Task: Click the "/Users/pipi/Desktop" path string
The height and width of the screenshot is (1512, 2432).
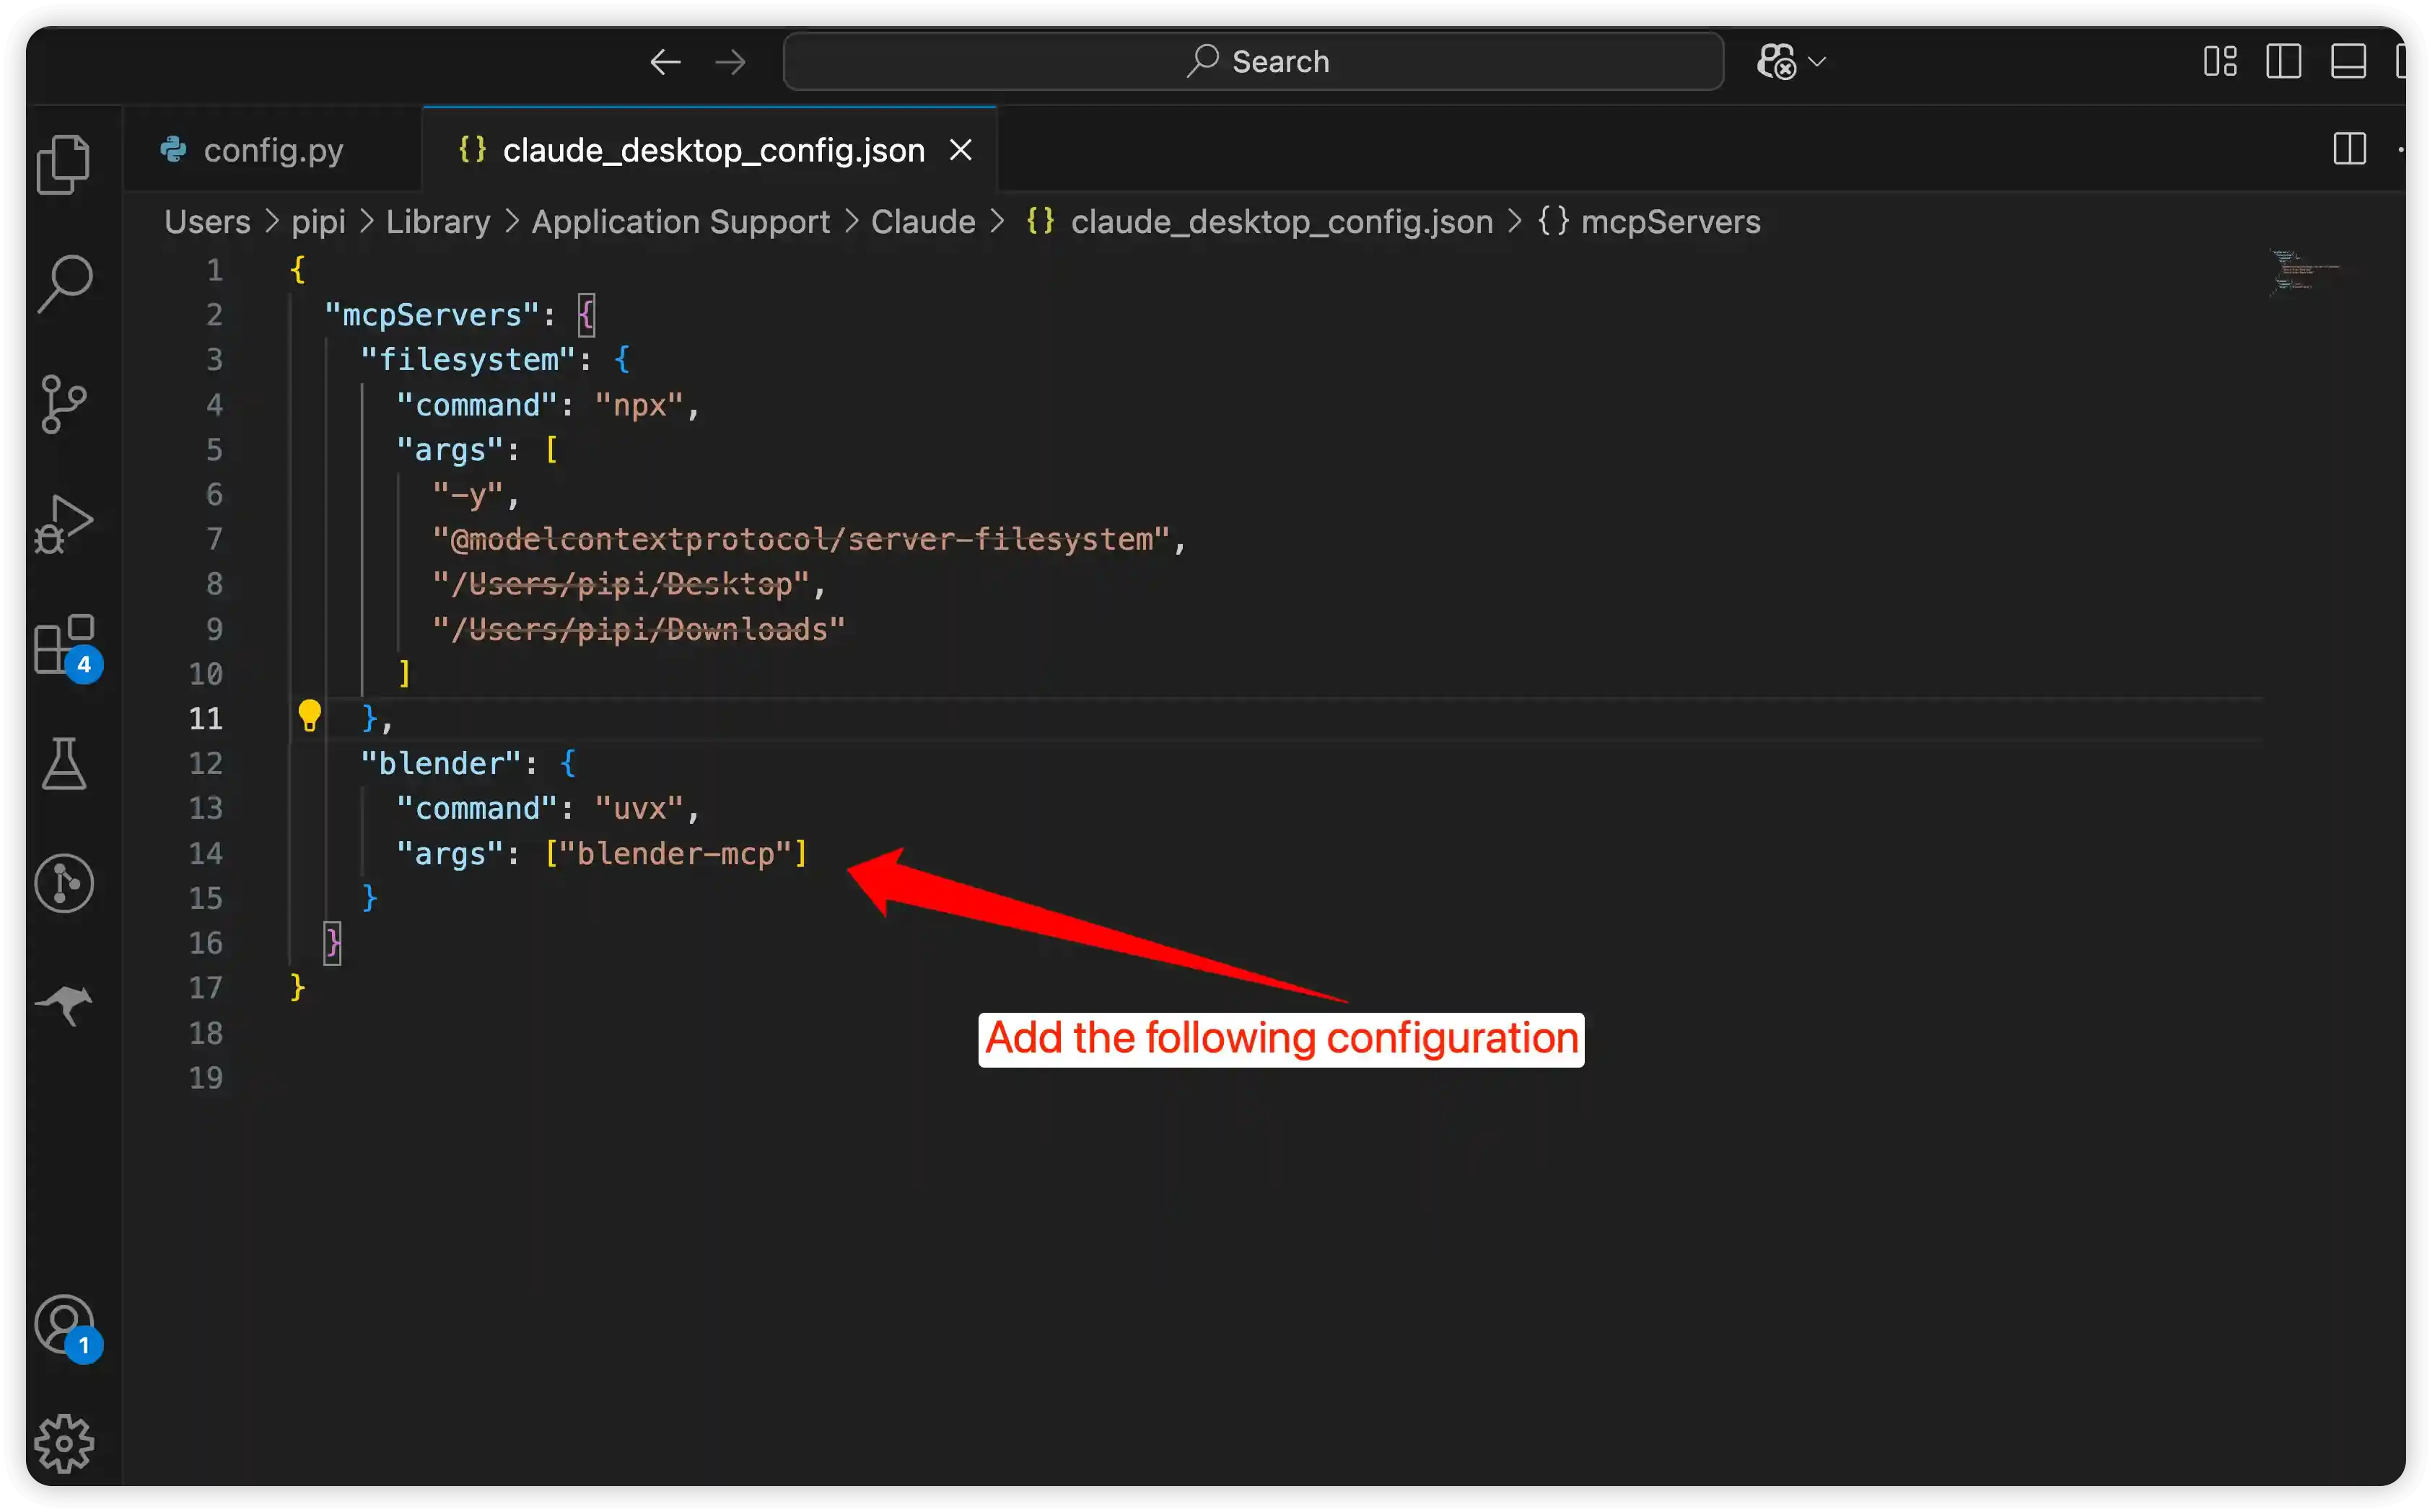Action: [620, 585]
